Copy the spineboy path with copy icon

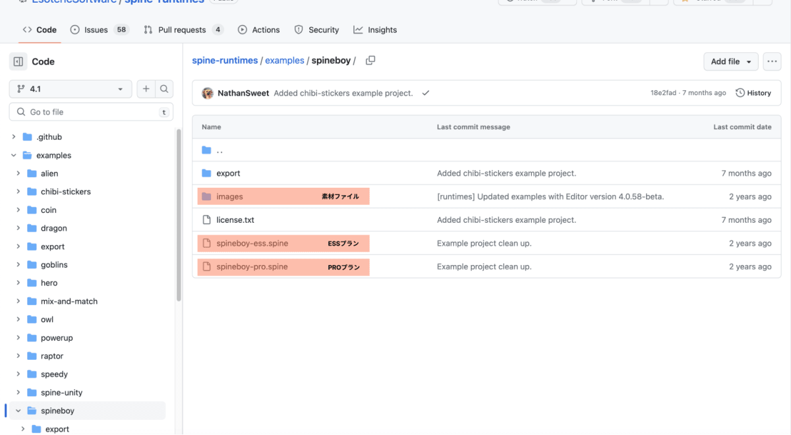click(x=370, y=61)
